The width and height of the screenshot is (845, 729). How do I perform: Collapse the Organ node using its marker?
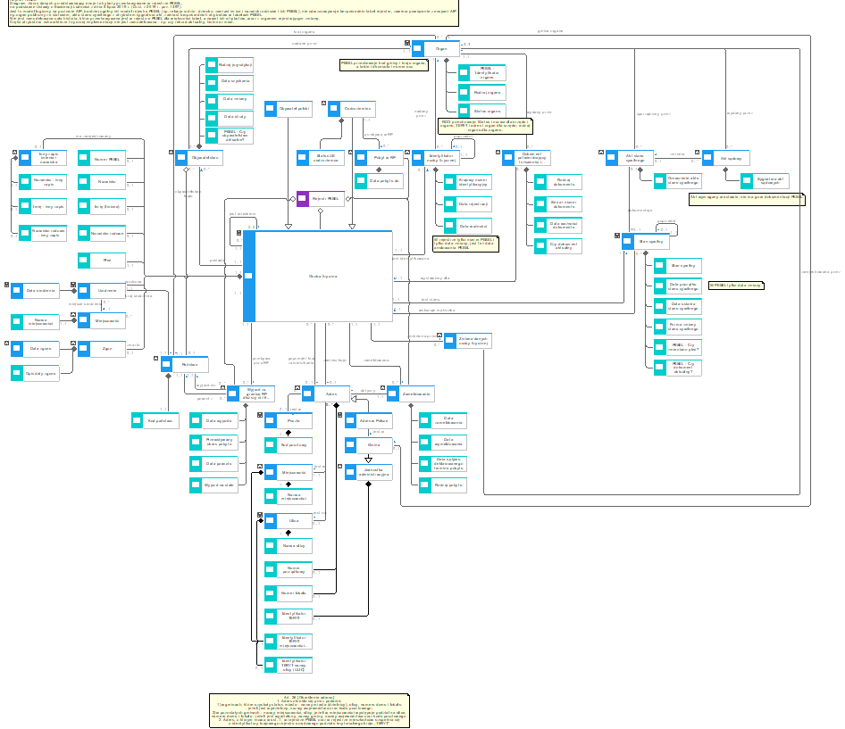[407, 42]
